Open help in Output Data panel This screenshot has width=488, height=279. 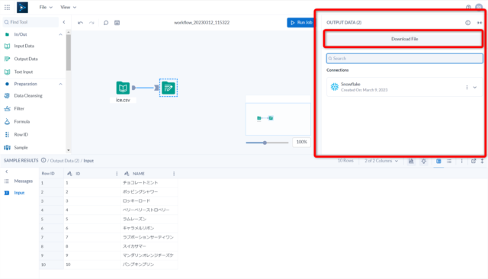click(x=467, y=23)
